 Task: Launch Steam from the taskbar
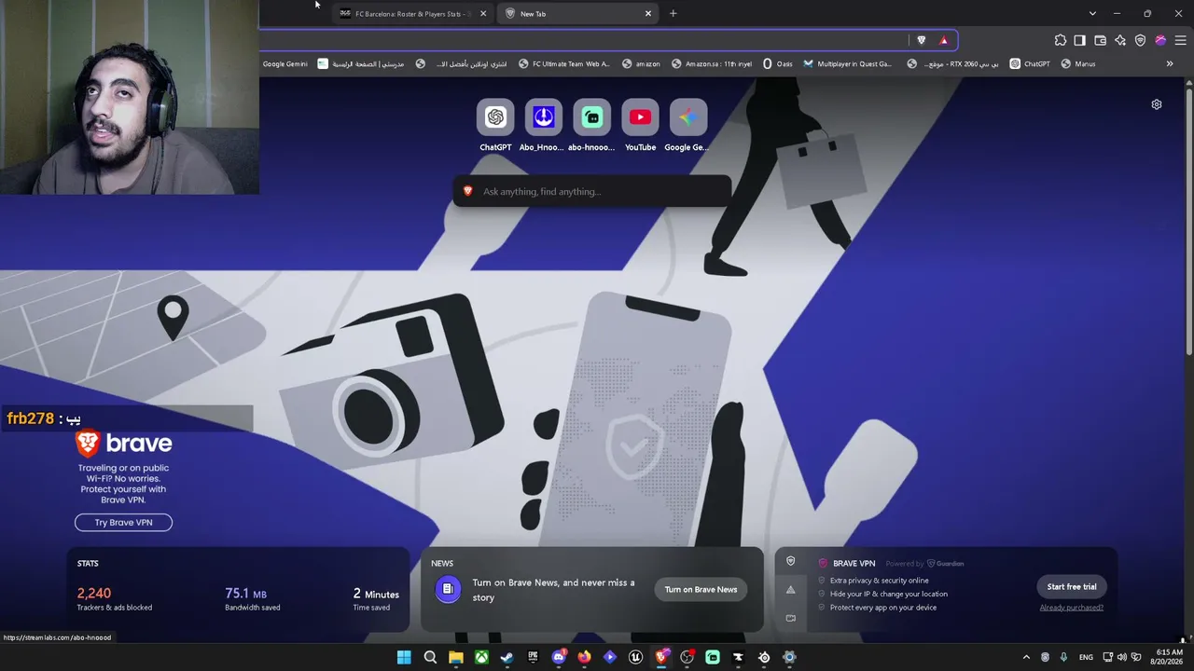[x=507, y=657]
